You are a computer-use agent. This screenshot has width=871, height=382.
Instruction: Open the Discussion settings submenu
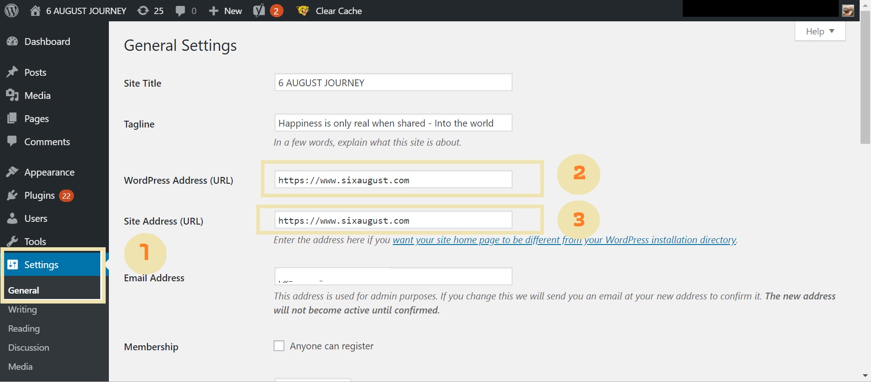pos(29,348)
